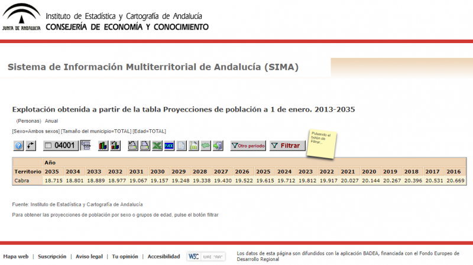The height and width of the screenshot is (265, 473).
Task: Export table with the green Excel icon
Action: tap(157, 145)
